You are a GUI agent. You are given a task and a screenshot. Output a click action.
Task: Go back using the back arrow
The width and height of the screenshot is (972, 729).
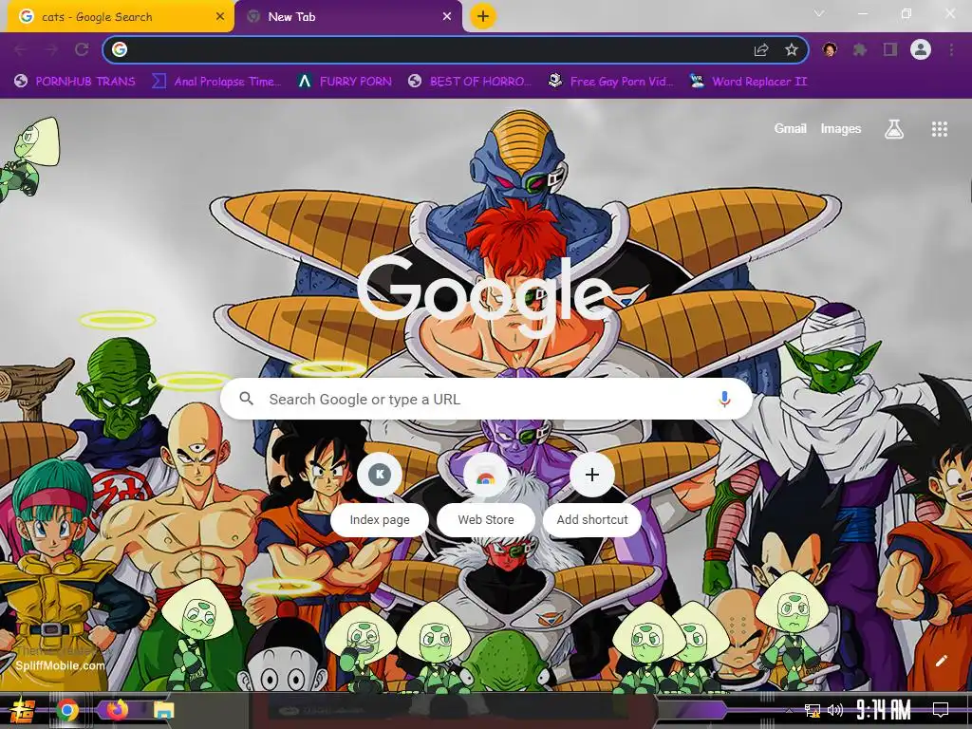[x=20, y=49]
